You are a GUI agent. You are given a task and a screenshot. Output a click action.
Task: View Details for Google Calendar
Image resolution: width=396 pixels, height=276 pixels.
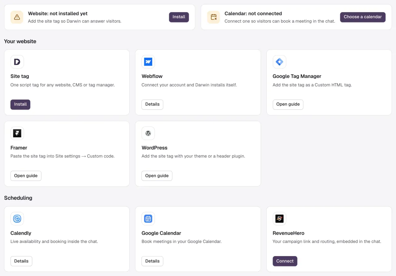pyautogui.click(x=152, y=261)
